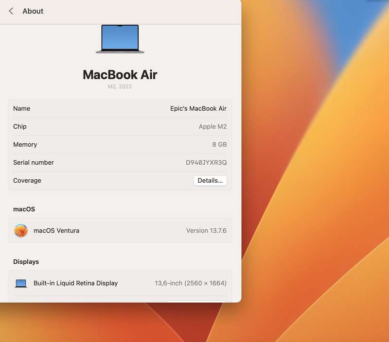The height and width of the screenshot is (342, 389).
Task: Click the M2, 2022 subtitle
Action: 120,86
